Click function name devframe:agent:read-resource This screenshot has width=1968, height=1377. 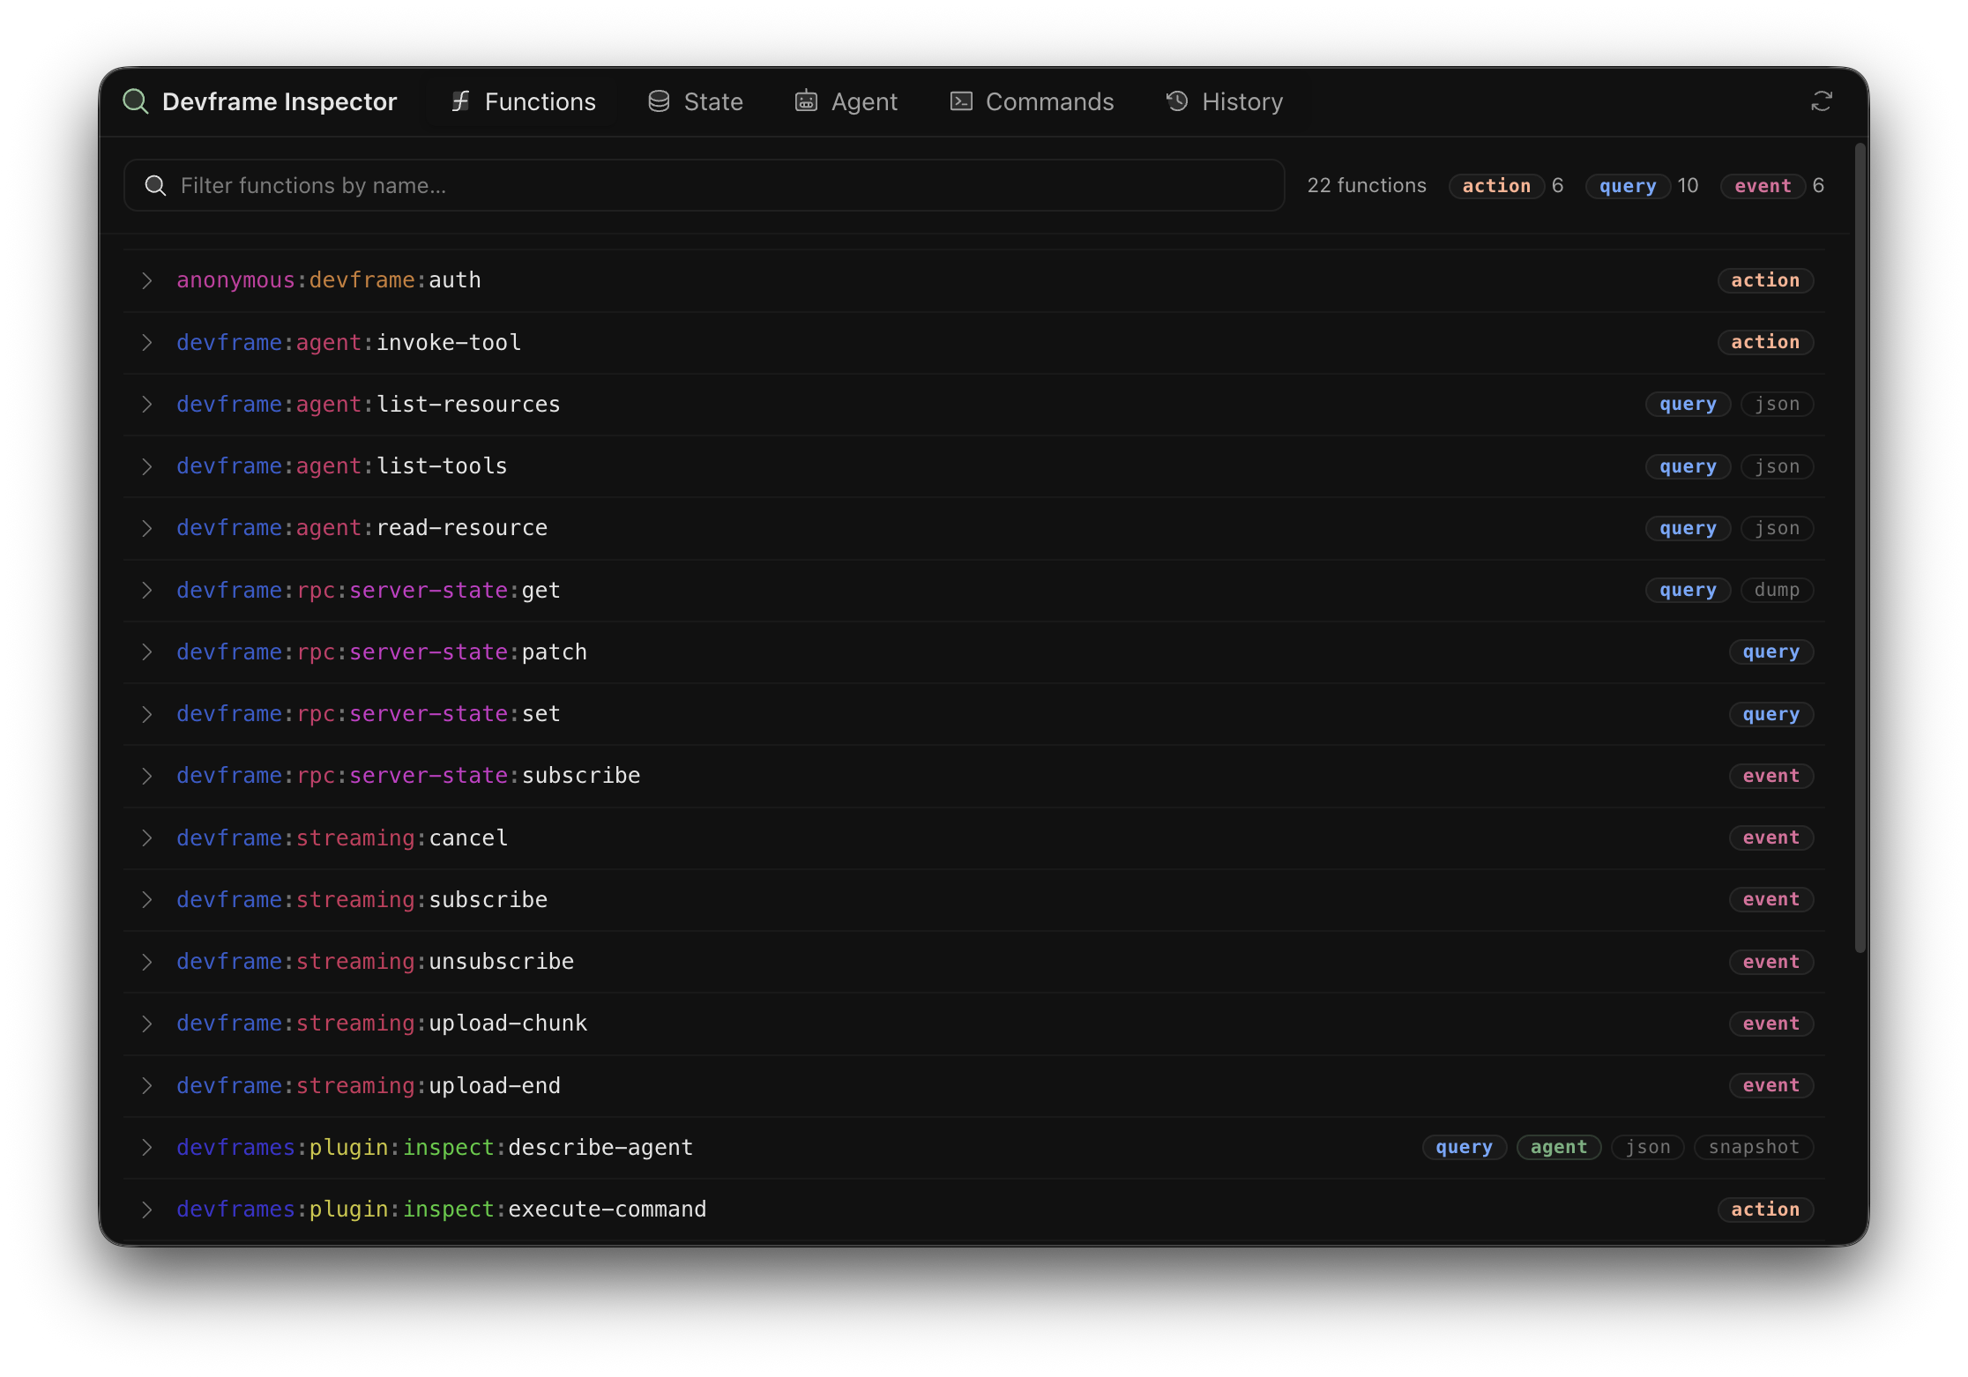[x=362, y=528]
